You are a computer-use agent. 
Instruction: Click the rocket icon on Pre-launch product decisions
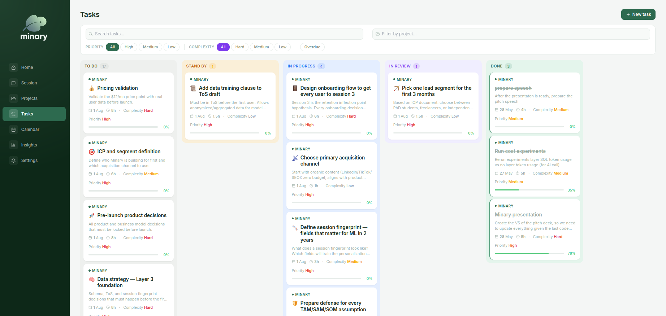coord(92,216)
